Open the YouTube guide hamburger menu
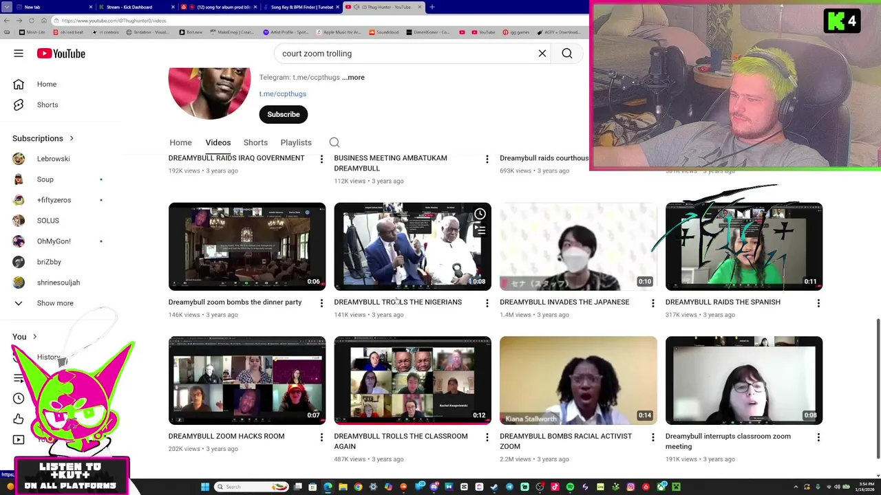The image size is (881, 495). [x=19, y=54]
